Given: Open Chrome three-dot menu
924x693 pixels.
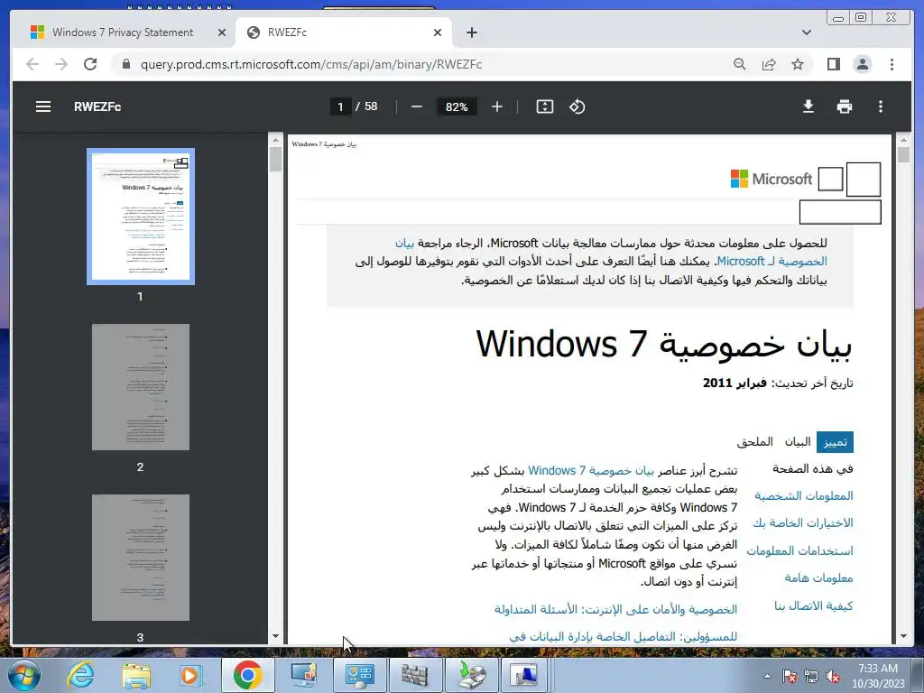Looking at the screenshot, I should pyautogui.click(x=892, y=64).
